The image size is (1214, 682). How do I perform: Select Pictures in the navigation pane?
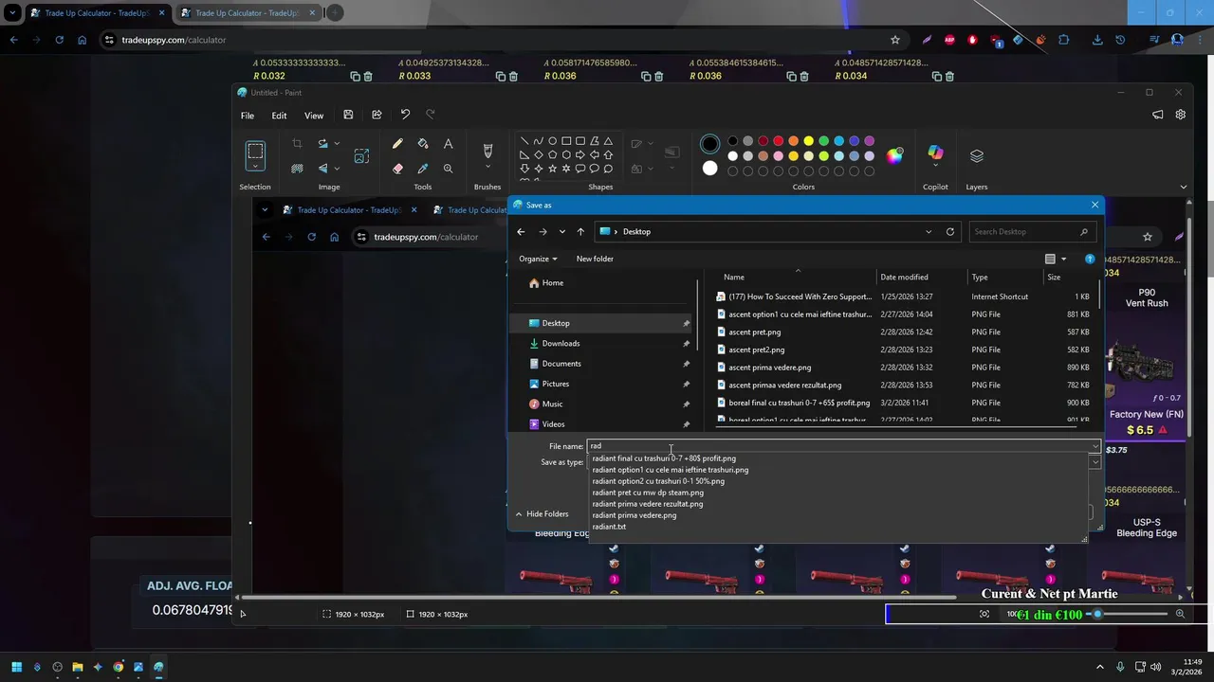click(x=556, y=384)
